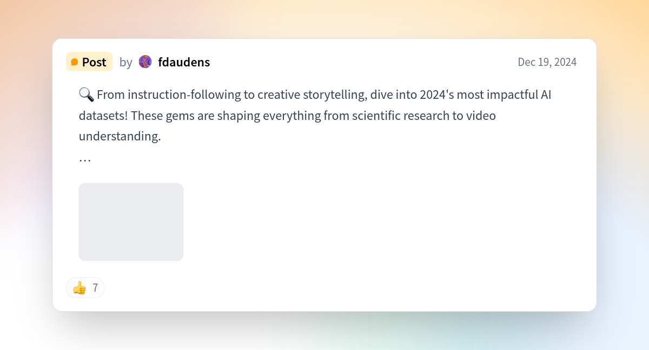Expand the truncated post via the ellipsis
The image size is (649, 350).
[85, 159]
